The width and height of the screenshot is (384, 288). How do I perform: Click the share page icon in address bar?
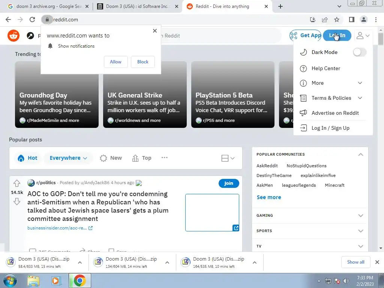coord(325,19)
